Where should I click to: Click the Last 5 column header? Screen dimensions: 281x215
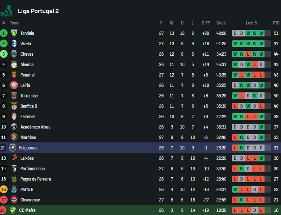tap(251, 23)
